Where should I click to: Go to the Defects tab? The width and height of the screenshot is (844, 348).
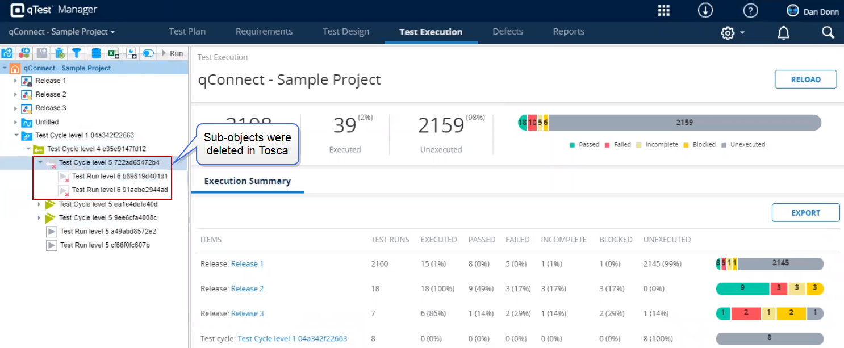pos(507,32)
